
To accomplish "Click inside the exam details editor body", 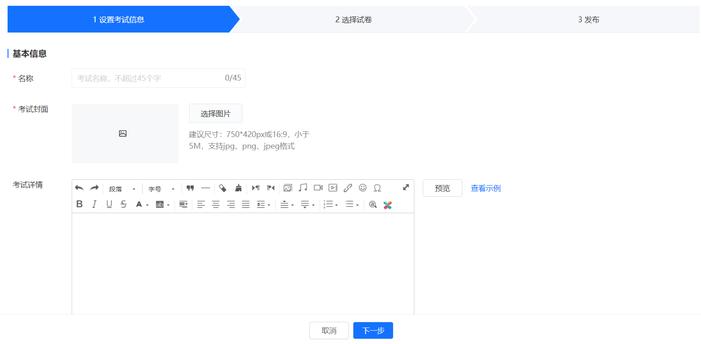I will [x=243, y=263].
